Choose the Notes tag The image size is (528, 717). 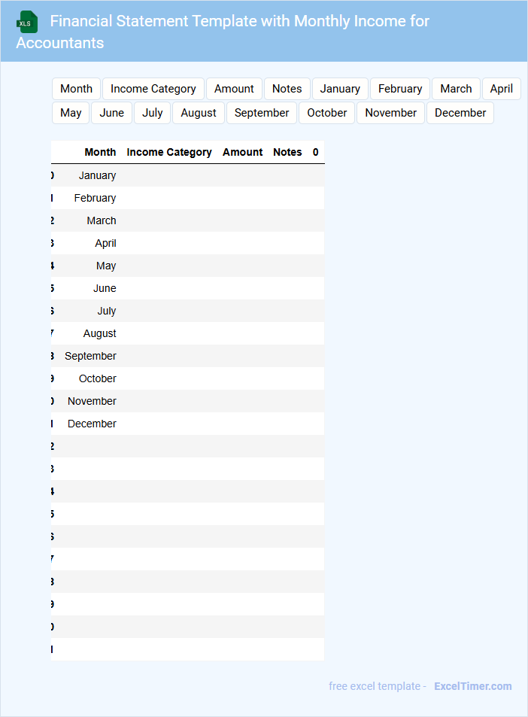tap(287, 89)
